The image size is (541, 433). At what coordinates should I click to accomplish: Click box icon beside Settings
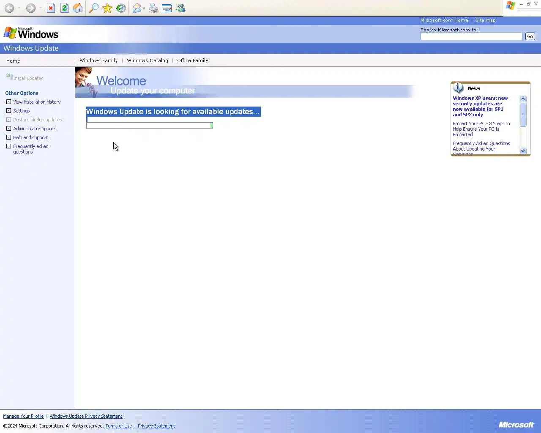click(8, 110)
